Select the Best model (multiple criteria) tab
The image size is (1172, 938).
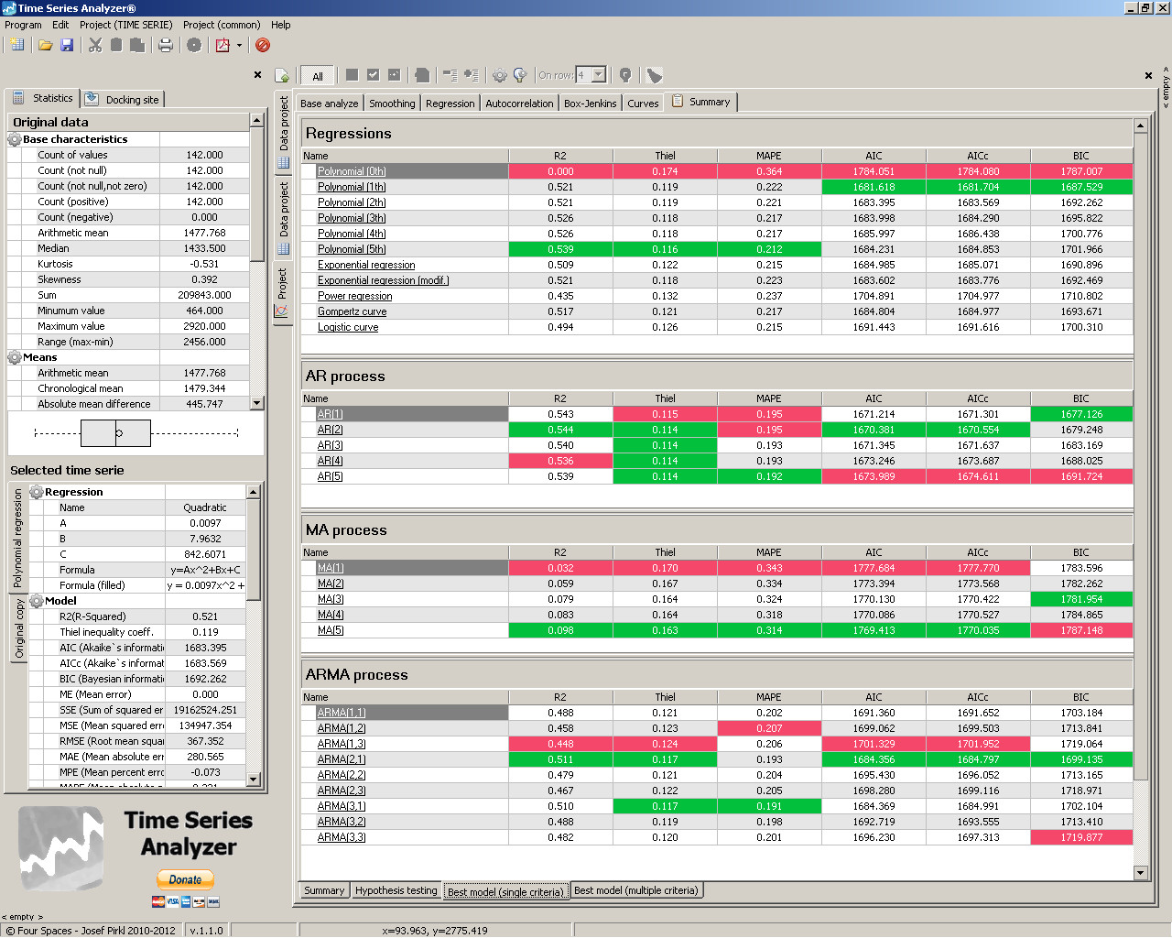(x=635, y=890)
